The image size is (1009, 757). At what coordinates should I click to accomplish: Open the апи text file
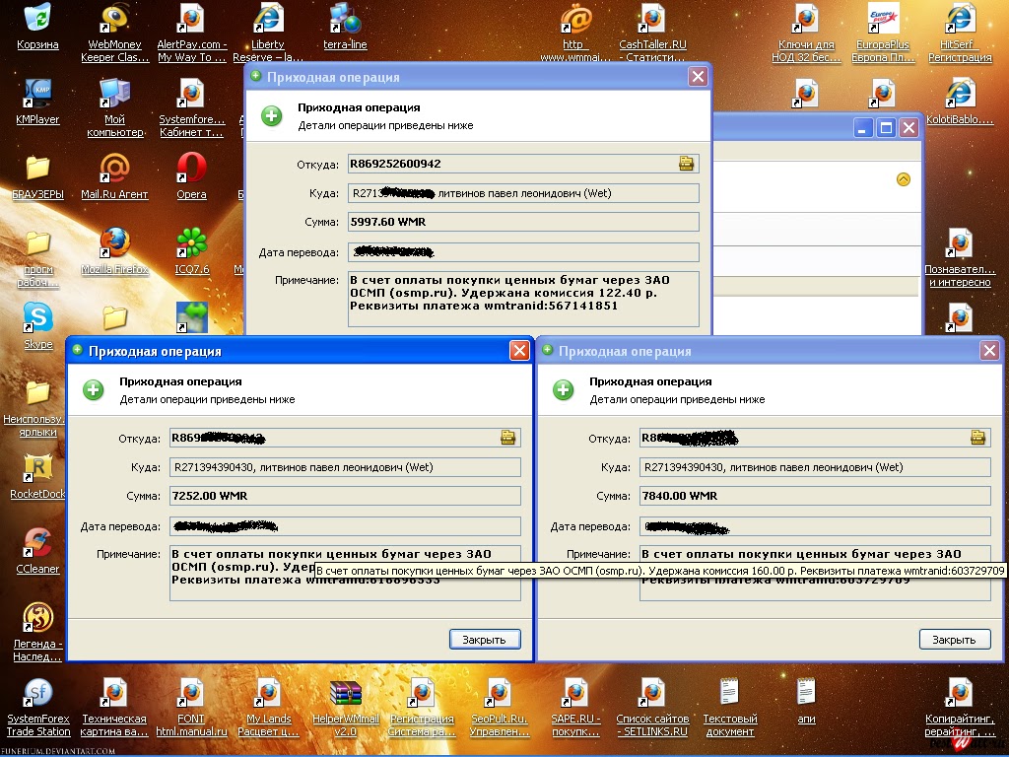coord(806,702)
